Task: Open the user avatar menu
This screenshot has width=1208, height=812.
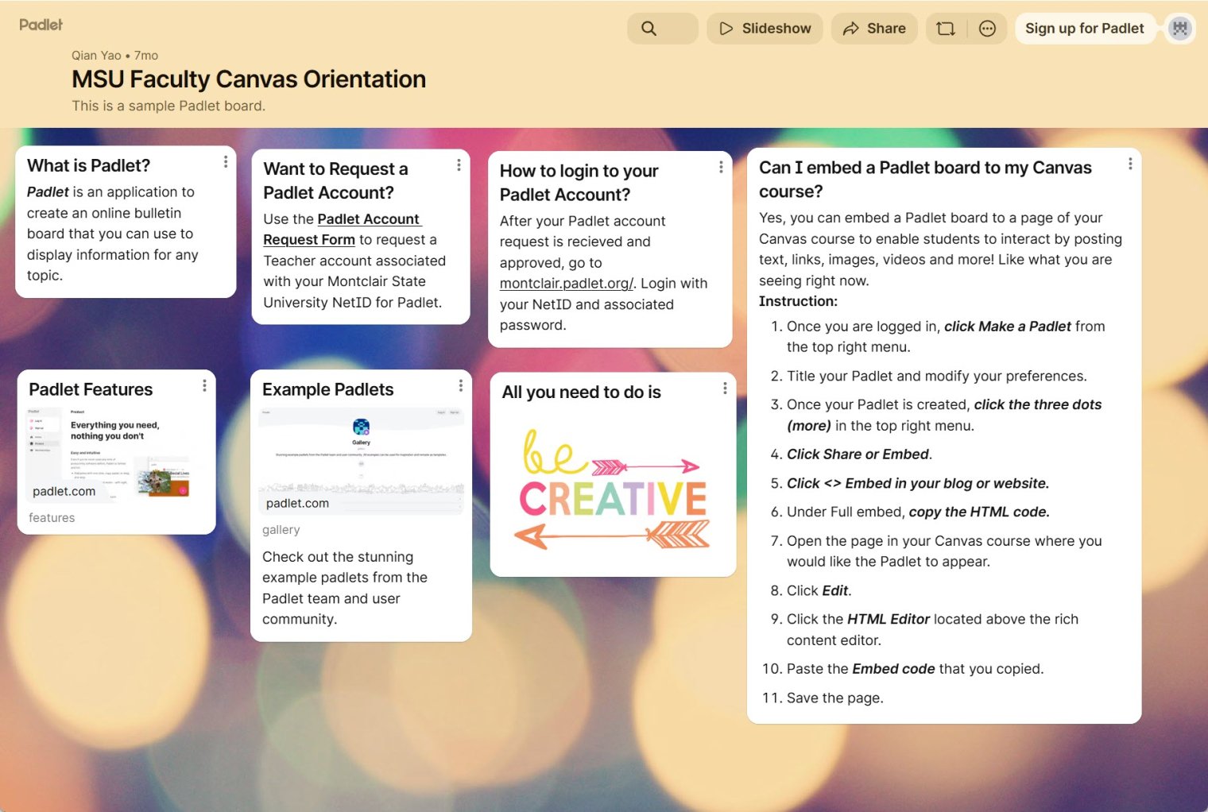Action: click(1180, 29)
